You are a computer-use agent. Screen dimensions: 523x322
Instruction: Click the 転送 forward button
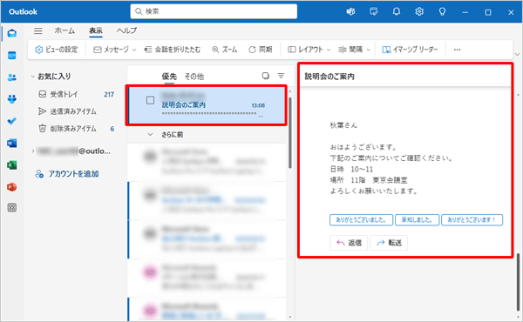click(x=389, y=243)
